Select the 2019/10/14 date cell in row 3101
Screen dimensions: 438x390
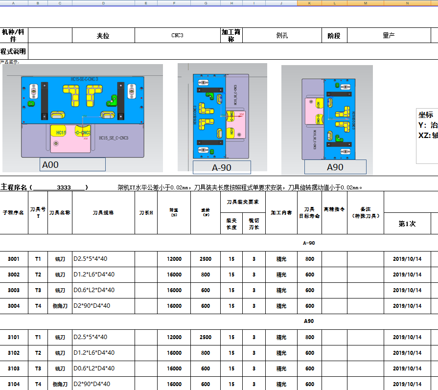pos(409,337)
